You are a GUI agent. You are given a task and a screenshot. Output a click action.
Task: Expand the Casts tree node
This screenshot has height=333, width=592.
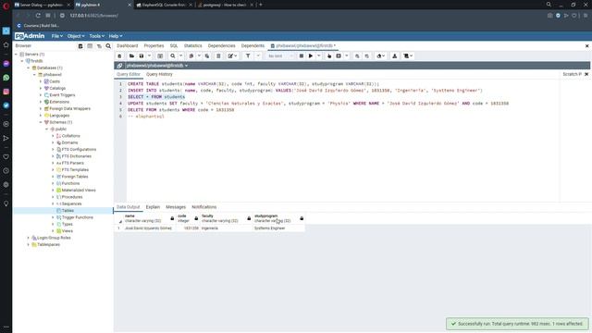point(41,81)
